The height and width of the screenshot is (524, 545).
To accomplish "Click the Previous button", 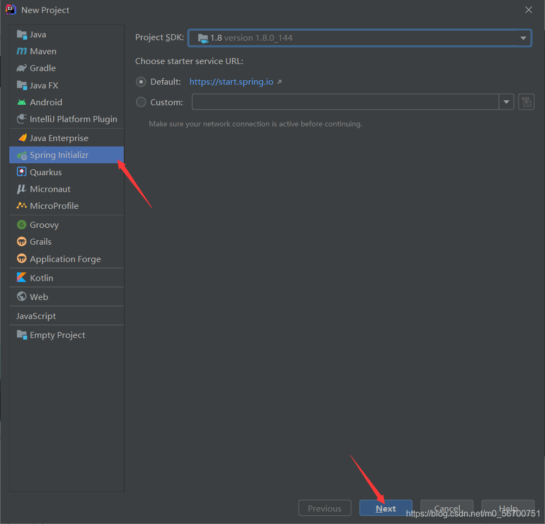I will coord(325,508).
